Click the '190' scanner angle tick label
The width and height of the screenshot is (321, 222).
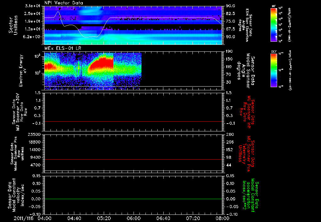click(229, 51)
